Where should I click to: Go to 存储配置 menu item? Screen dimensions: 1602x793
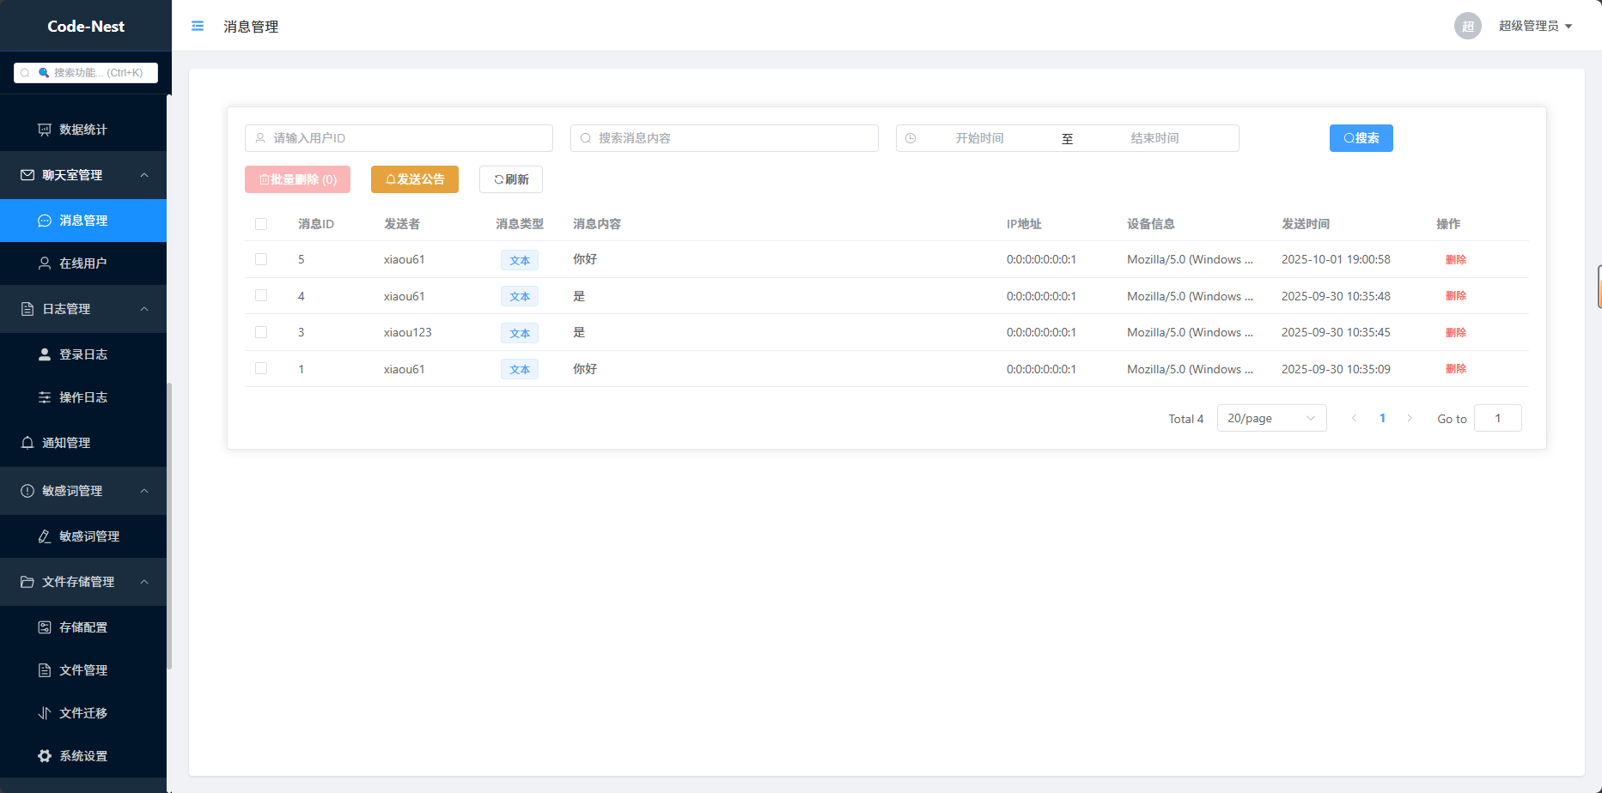coord(83,627)
